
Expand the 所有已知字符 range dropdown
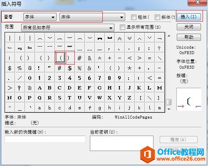point(68,27)
